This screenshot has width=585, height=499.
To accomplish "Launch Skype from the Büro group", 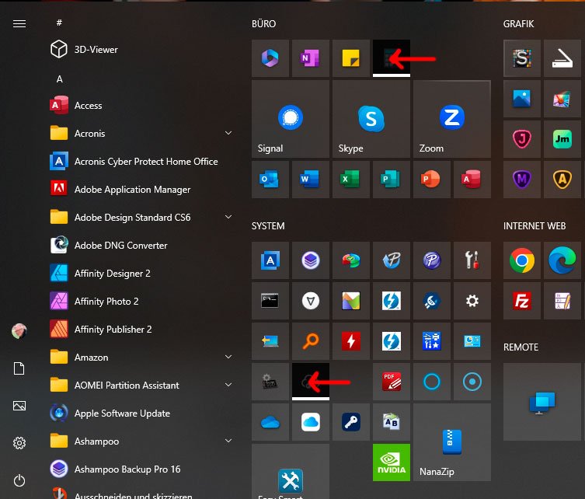I will pyautogui.click(x=371, y=119).
